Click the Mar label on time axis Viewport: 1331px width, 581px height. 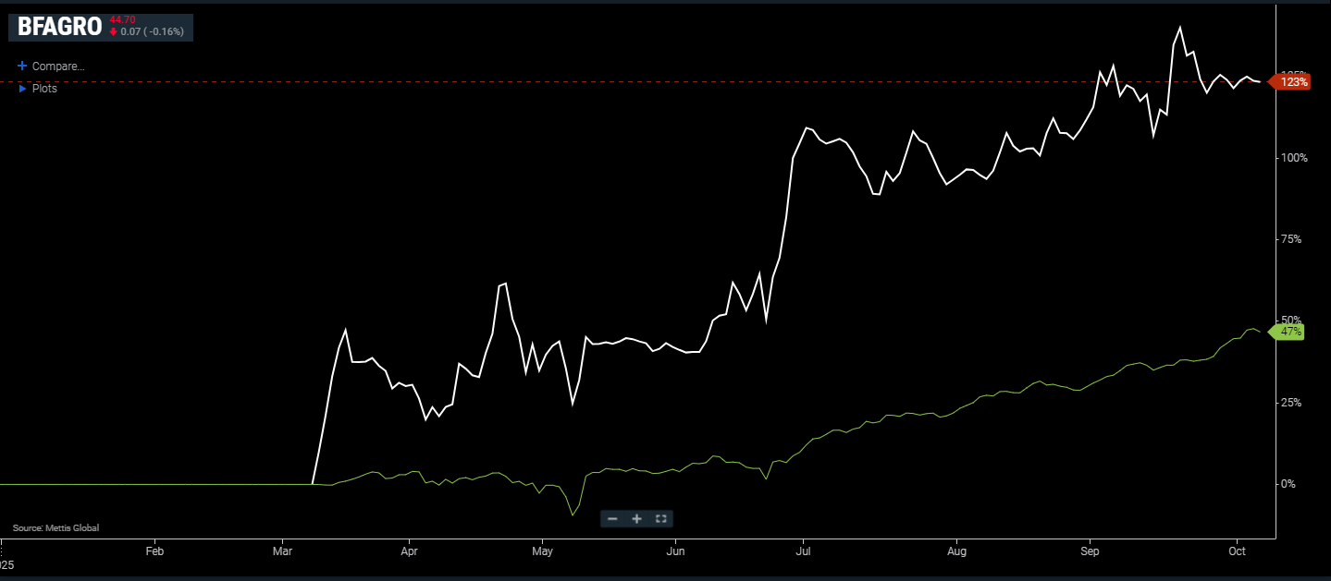pyautogui.click(x=285, y=551)
